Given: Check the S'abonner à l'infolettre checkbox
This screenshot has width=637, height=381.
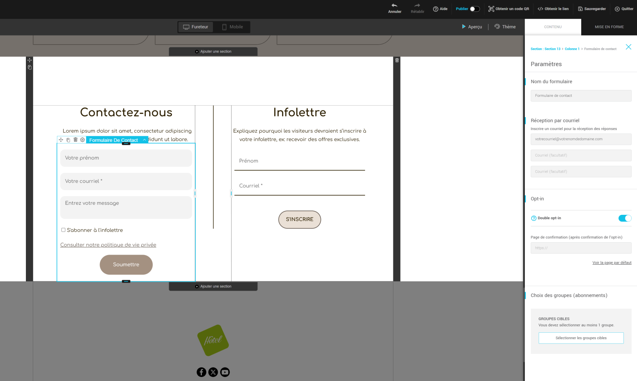Looking at the screenshot, I should 63,230.
